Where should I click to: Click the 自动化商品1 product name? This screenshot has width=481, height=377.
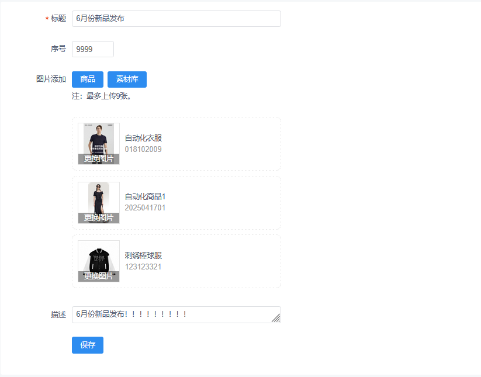(x=145, y=196)
